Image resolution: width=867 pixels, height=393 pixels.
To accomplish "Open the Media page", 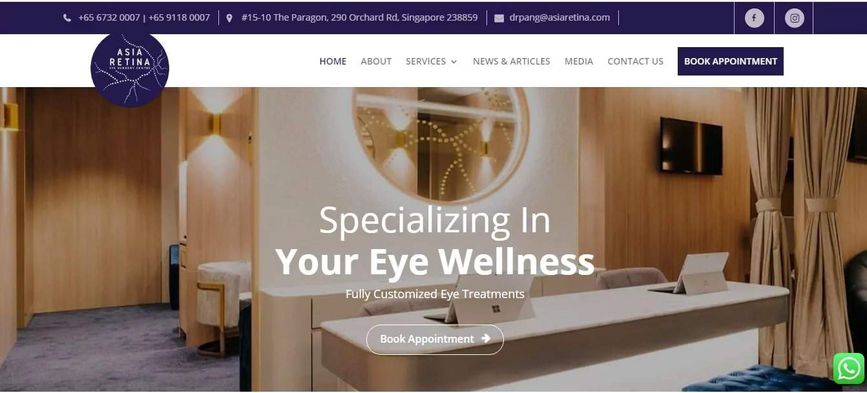I will tap(579, 61).
